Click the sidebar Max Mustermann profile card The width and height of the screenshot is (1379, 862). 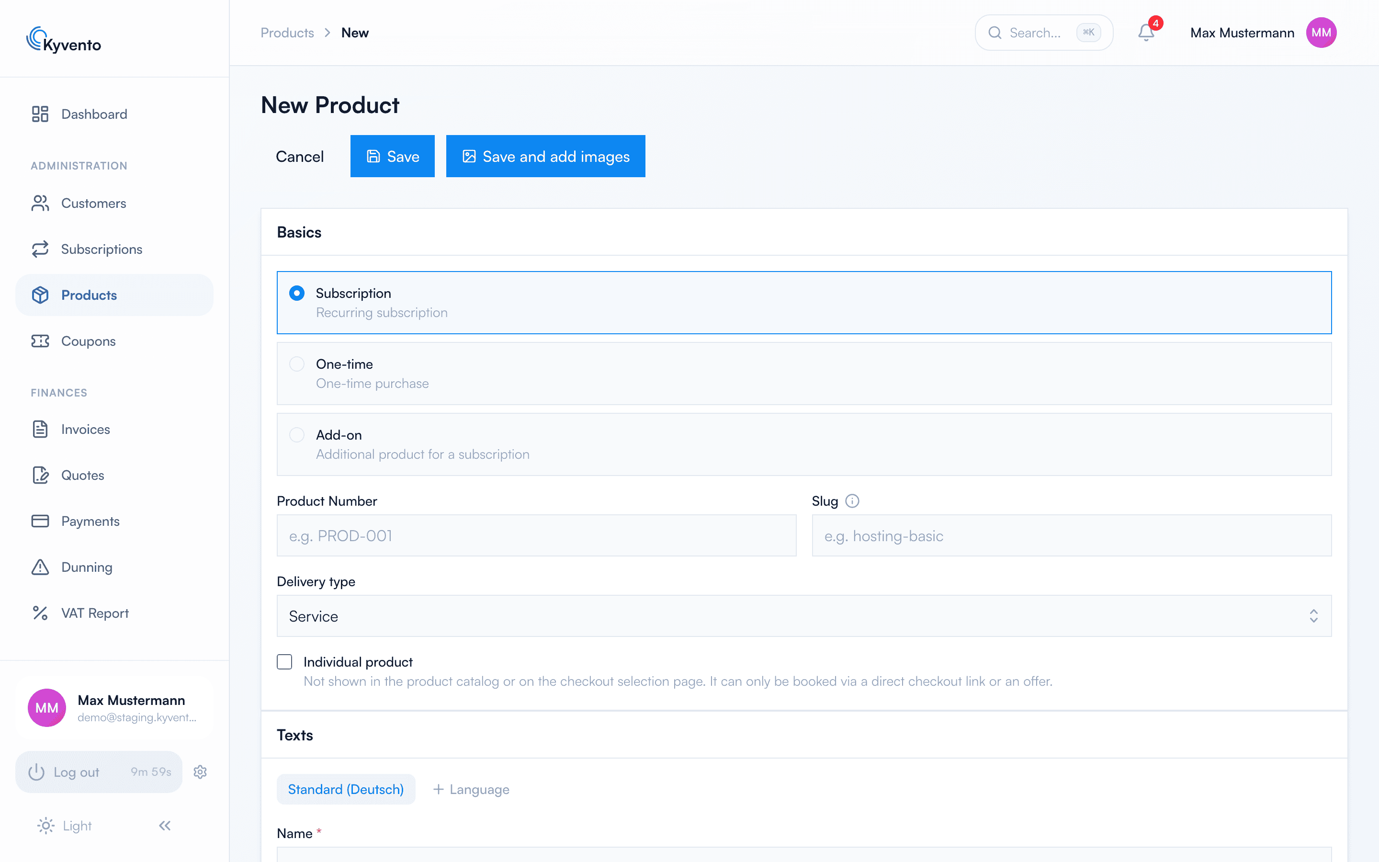114,707
